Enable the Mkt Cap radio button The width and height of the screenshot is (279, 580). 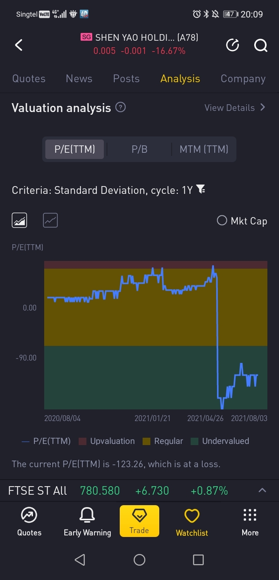(x=222, y=221)
